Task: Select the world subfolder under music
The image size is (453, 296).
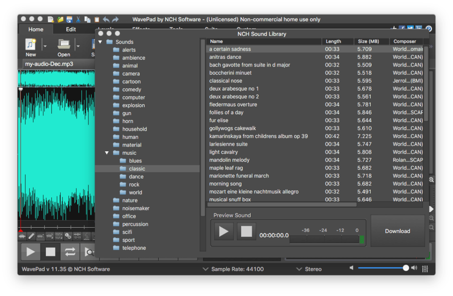Action: (135, 192)
